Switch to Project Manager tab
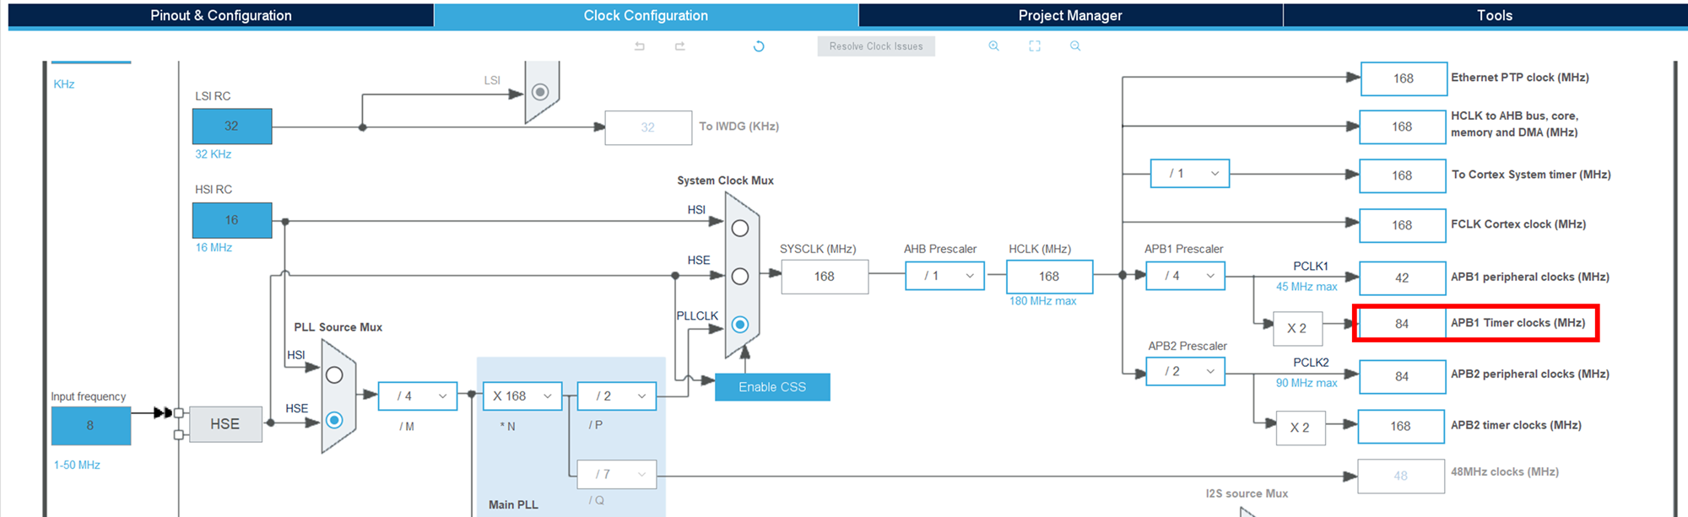1688x517 pixels. pyautogui.click(x=1070, y=15)
